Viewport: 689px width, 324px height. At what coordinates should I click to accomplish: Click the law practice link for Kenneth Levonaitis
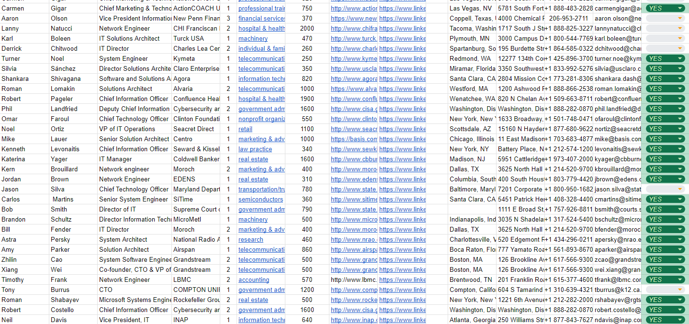pos(255,149)
